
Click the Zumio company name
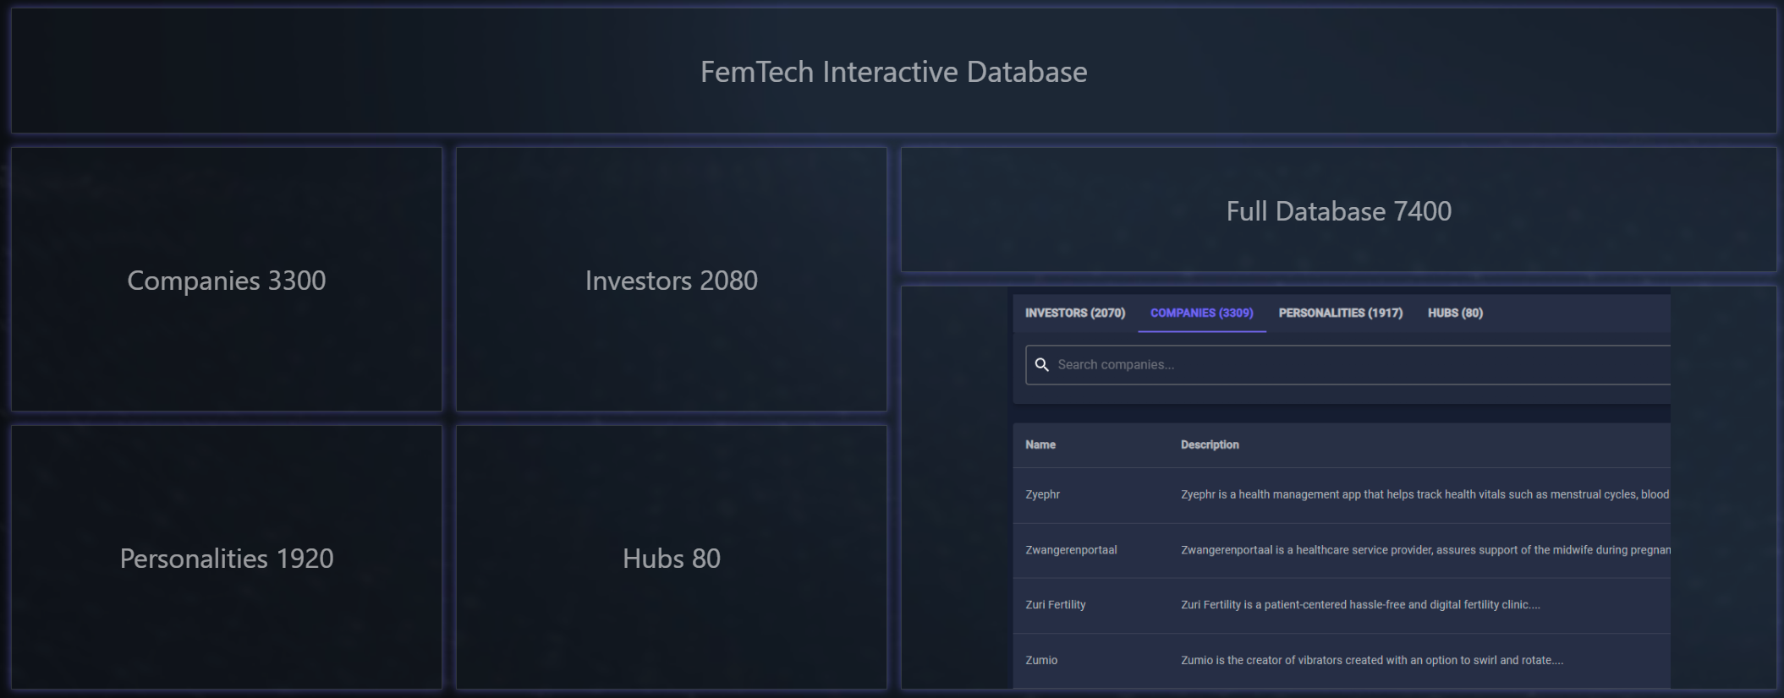pyautogui.click(x=1041, y=660)
